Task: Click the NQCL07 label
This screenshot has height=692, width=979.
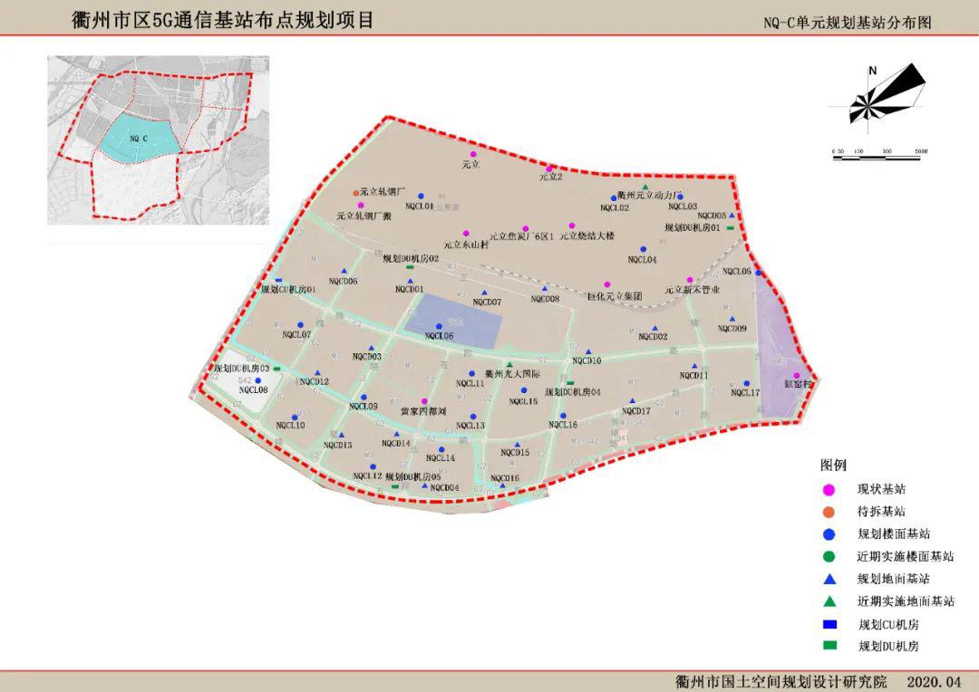Action: pos(296,335)
